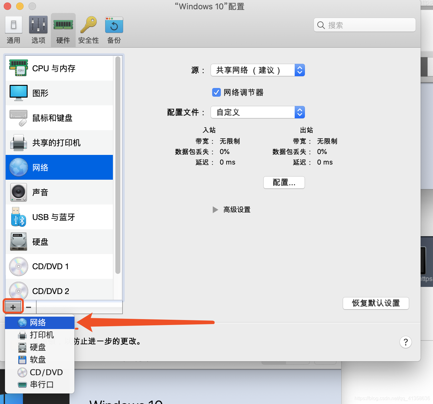Click the USB Bluetooth icon
Image resolution: width=433 pixels, height=404 pixels.
(18, 217)
